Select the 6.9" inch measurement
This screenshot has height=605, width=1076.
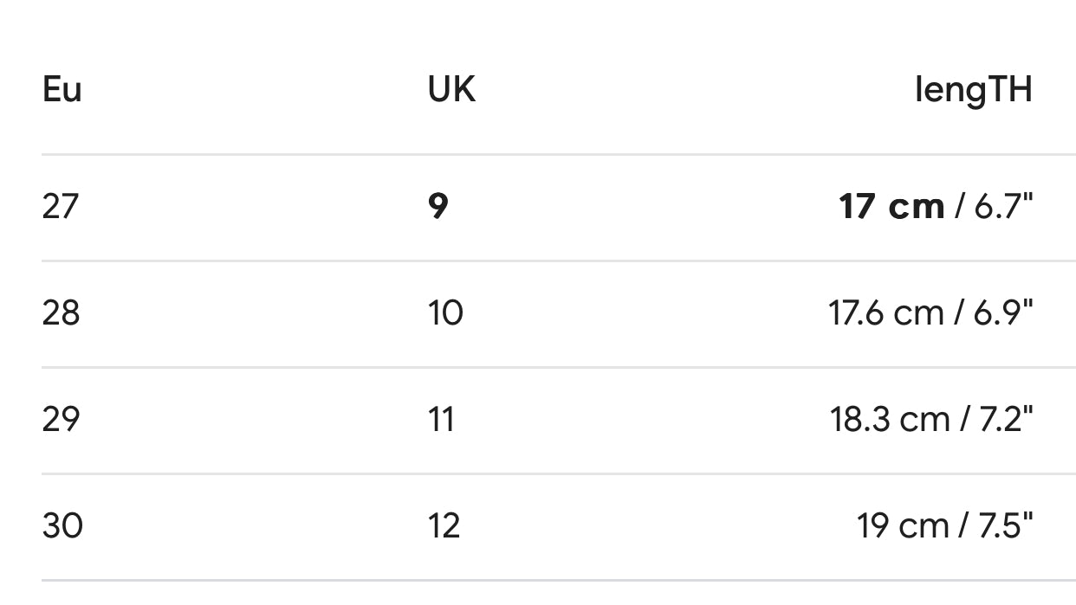tap(1003, 312)
